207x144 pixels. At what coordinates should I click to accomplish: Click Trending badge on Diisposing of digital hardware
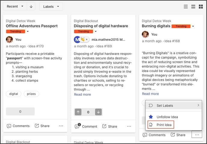pos(84,31)
